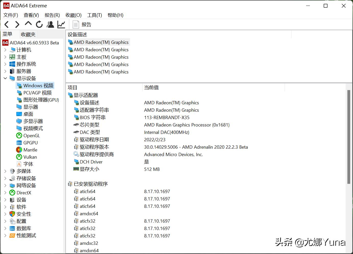Click the forward navigation arrow
This screenshot has height=254, width=353.
[17, 24]
